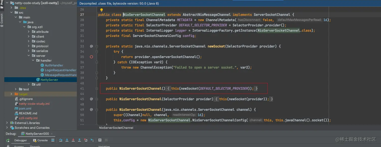
Task: Collapse the java source folder
Action: click(20, 22)
